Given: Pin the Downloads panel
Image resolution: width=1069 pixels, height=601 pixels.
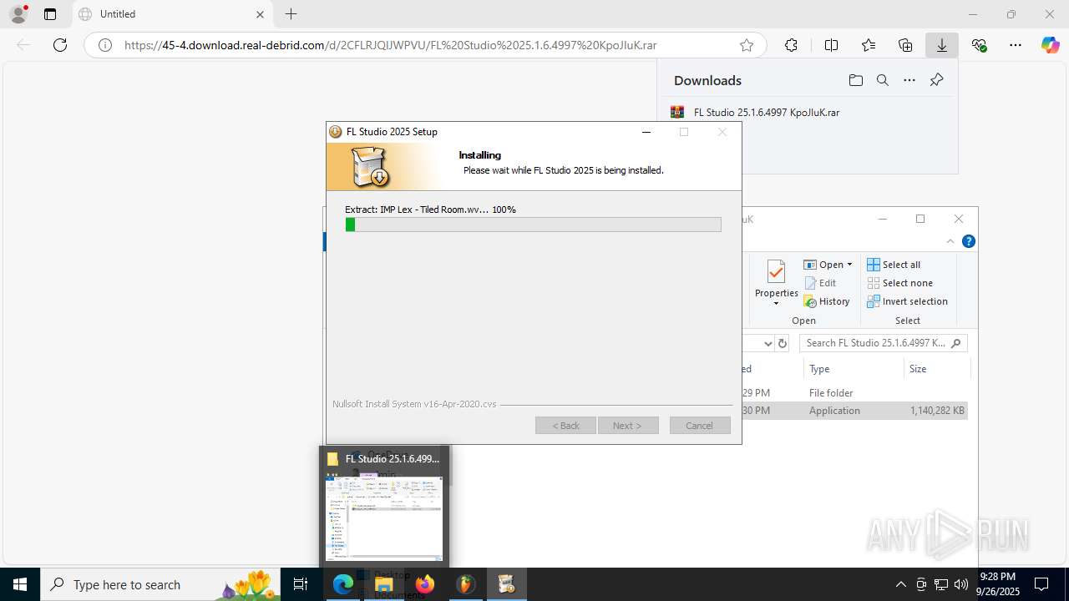Looking at the screenshot, I should pos(936,80).
